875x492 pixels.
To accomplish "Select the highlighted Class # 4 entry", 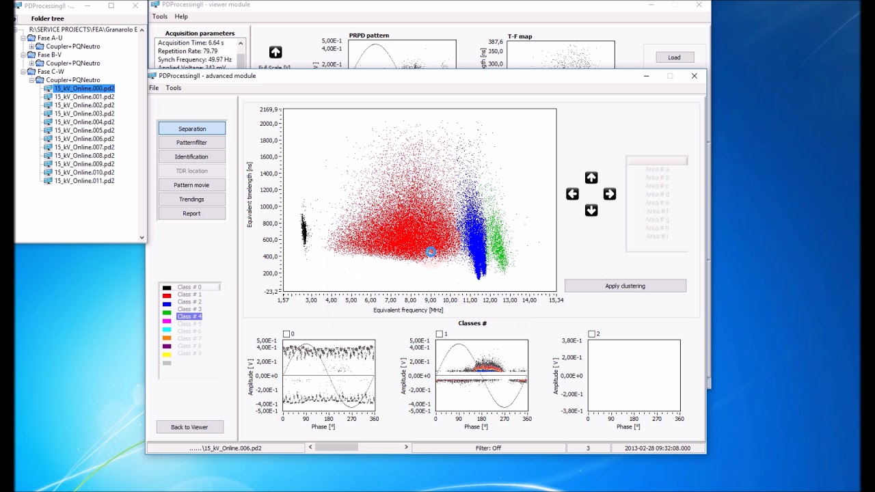I will click(x=189, y=316).
